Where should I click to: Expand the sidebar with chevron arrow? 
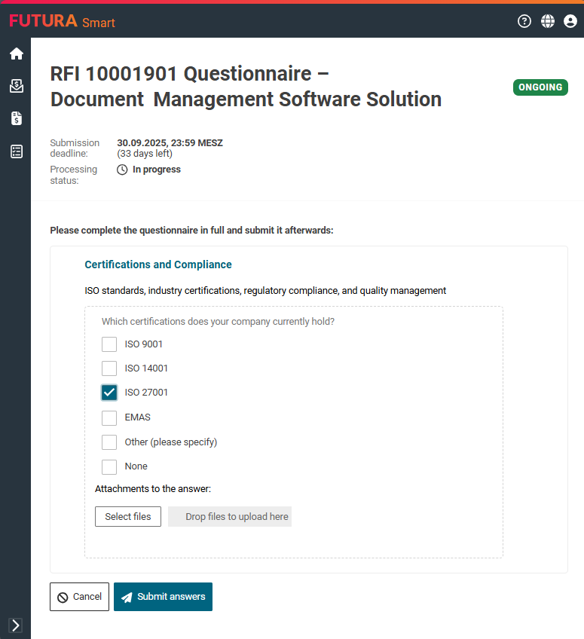[16, 625]
